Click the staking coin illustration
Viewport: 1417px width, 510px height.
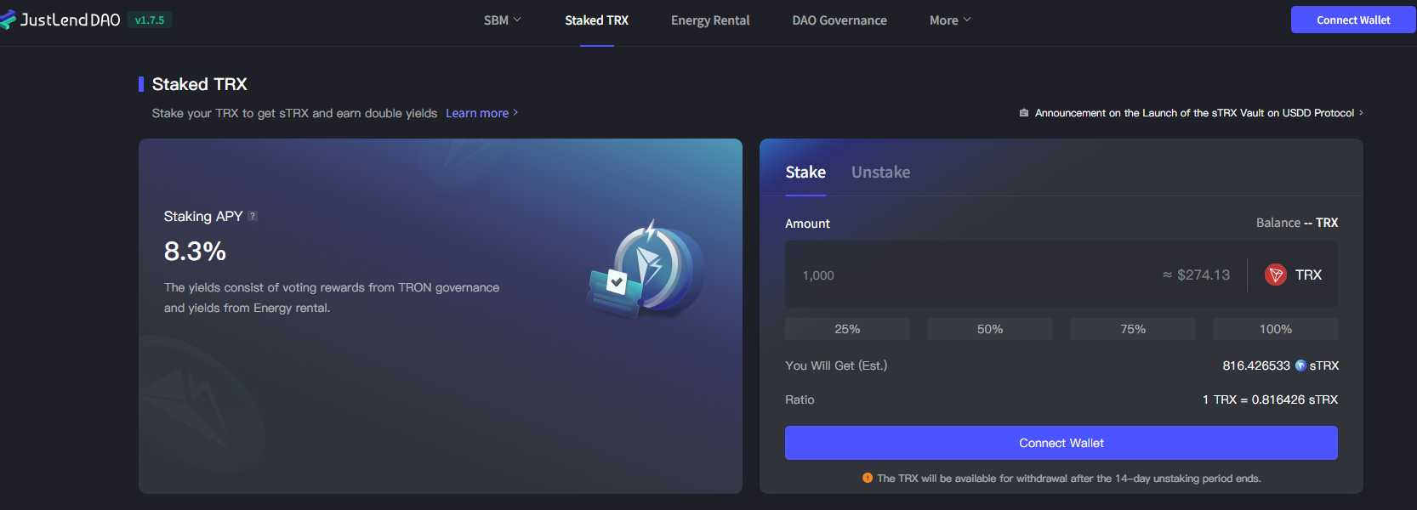(x=646, y=268)
